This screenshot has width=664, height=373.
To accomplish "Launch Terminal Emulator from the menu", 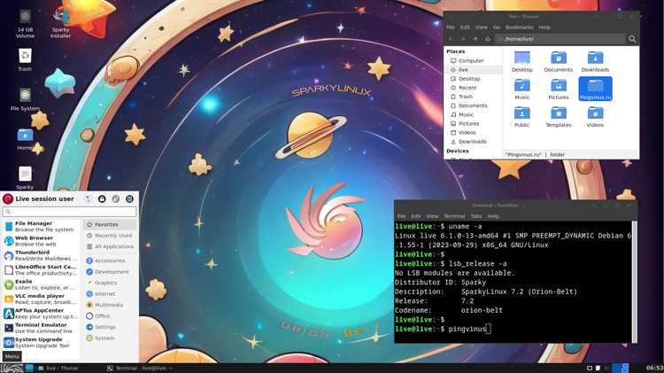I will coord(41,328).
